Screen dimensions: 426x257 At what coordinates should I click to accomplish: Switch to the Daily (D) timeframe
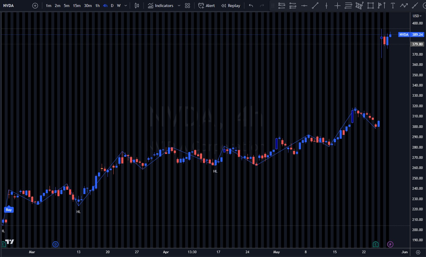[x=112, y=6]
